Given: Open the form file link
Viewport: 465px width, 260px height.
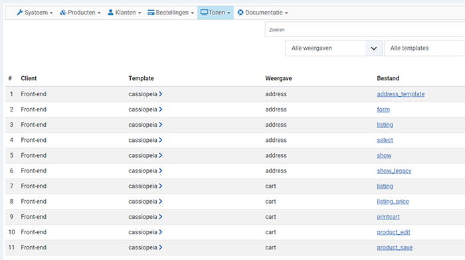Looking at the screenshot, I should [x=383, y=109].
